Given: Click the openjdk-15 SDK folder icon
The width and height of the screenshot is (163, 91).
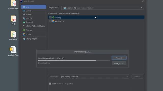Looking at the screenshot, I should (65, 8).
